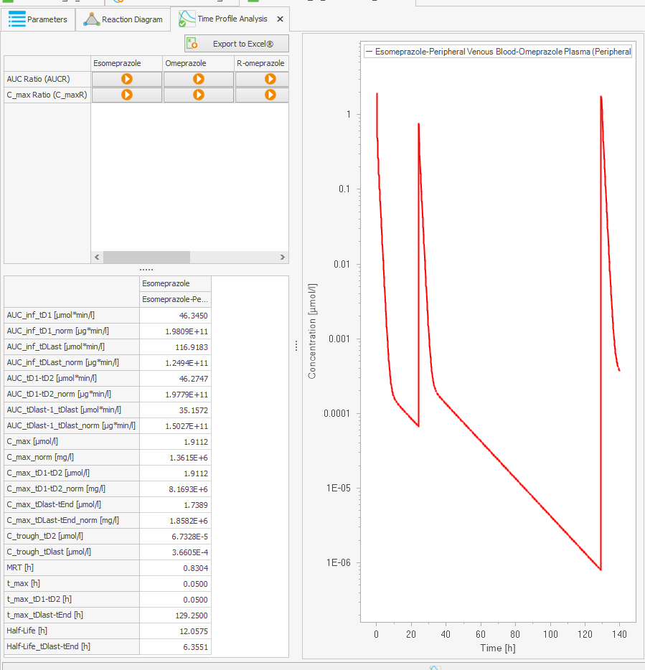This screenshot has height=670, width=645.
Task: Close the Time Profile Analysis tab
Action: (x=280, y=19)
